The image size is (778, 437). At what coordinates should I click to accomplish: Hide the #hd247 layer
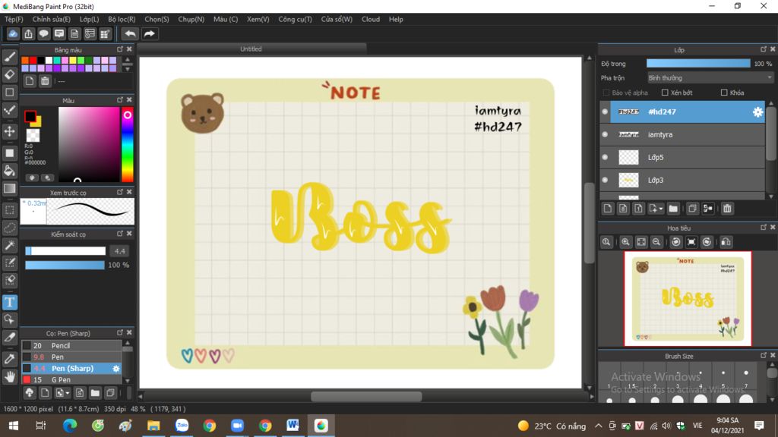pyautogui.click(x=605, y=112)
